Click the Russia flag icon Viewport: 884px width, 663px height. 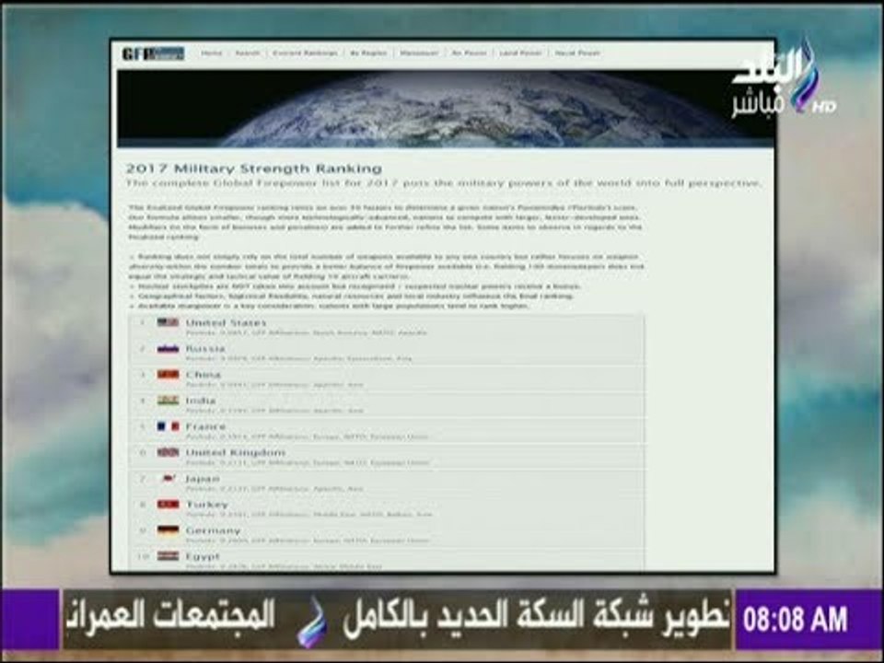pos(168,348)
